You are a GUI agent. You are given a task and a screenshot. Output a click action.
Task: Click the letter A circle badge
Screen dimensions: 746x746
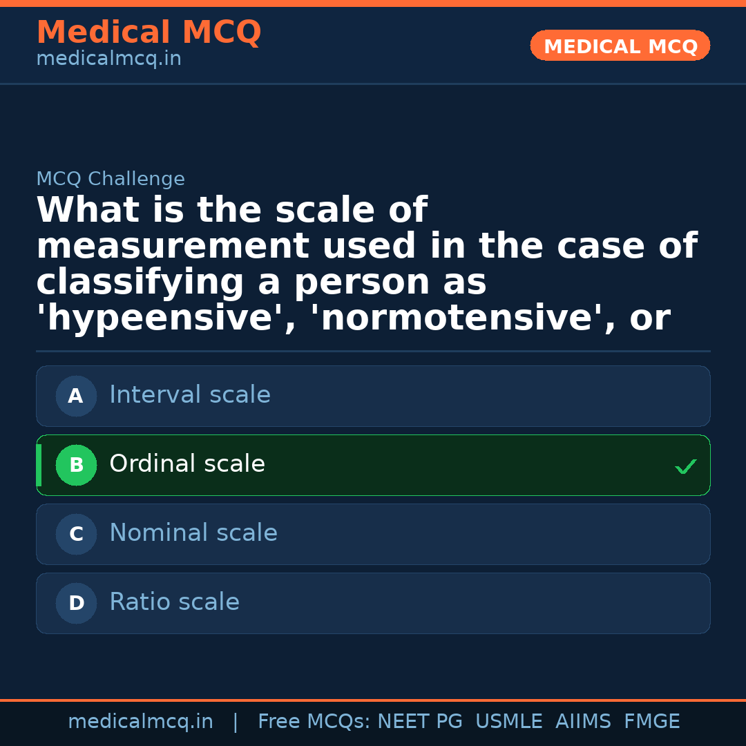pos(76,396)
